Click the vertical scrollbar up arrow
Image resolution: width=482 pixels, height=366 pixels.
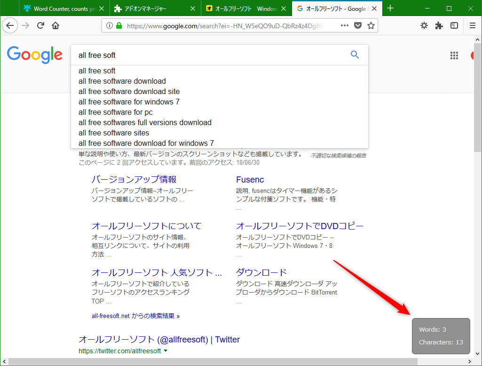(477, 40)
